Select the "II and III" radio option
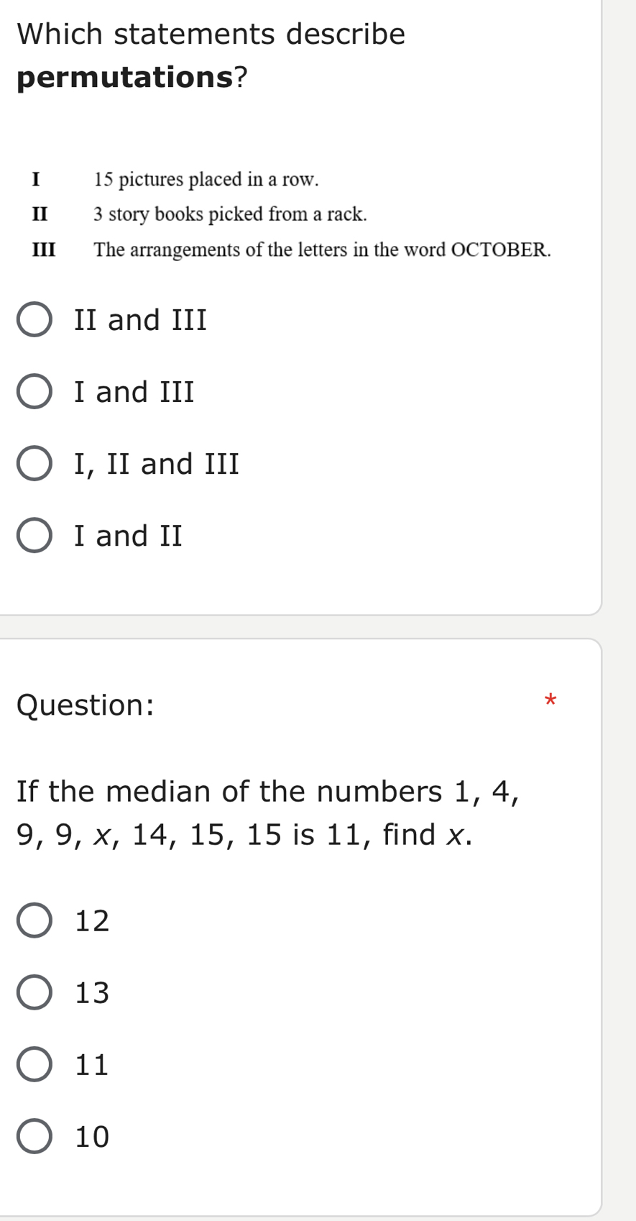 click(x=34, y=320)
